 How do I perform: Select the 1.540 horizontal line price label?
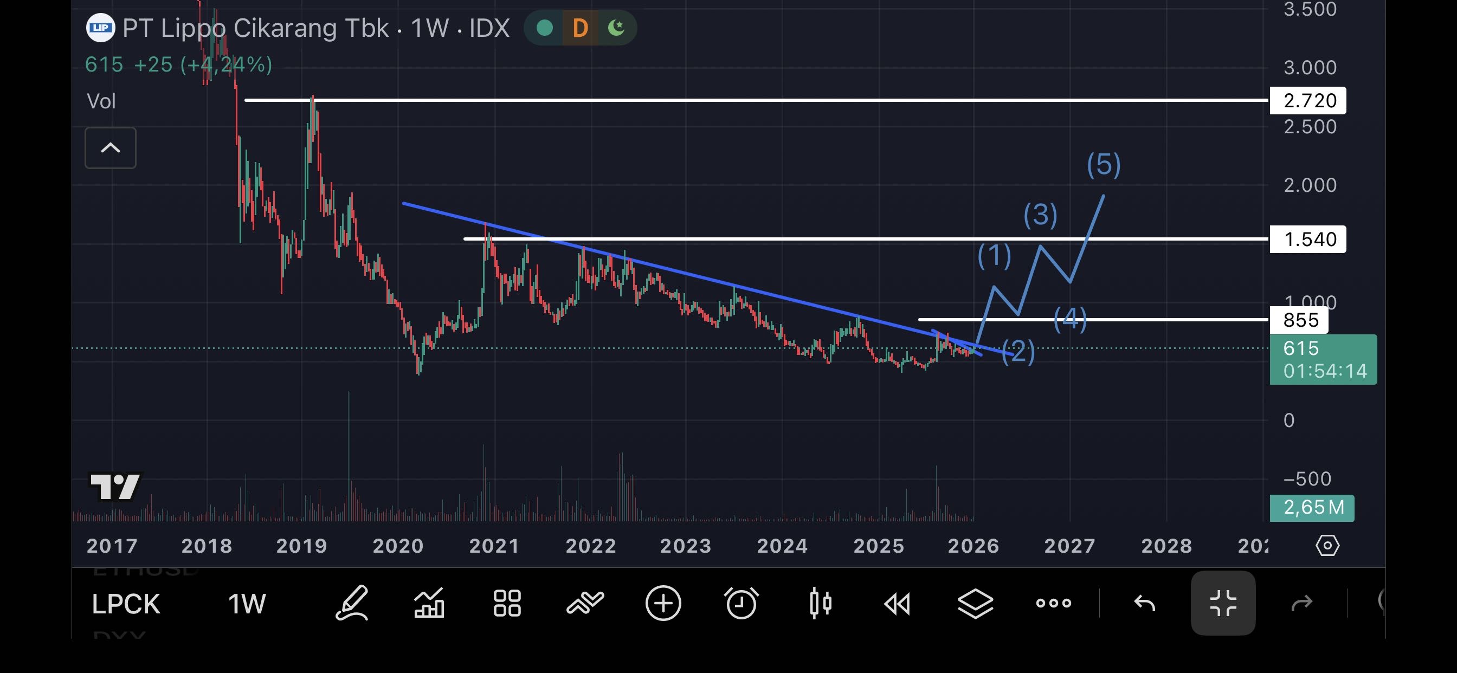point(1308,239)
